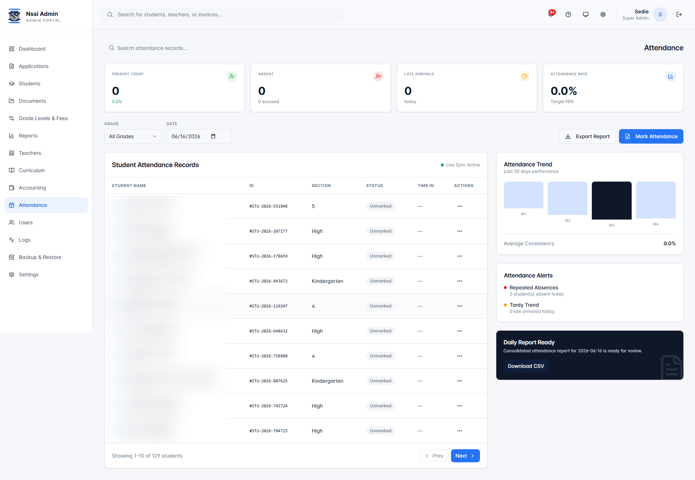Open actions menu for #STU-2026-207177
Viewport: 695px width, 480px height.
click(460, 231)
